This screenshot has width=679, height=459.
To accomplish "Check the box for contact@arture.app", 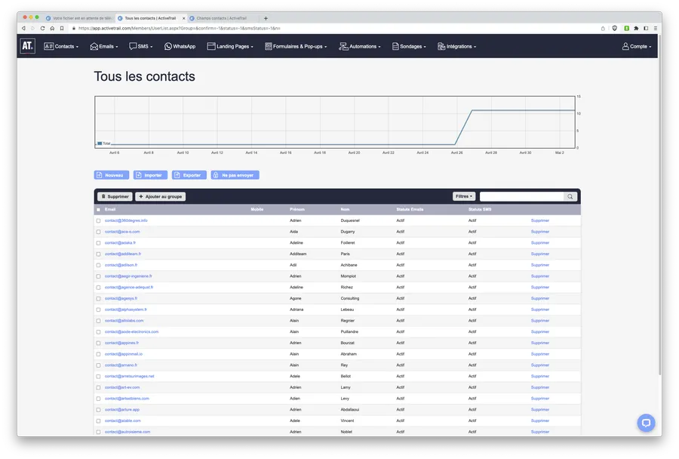I will [98, 410].
